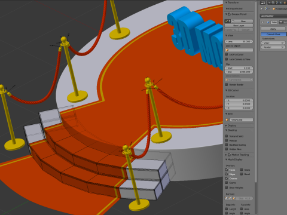This screenshot has height=215, width=287.
Task: Collapse the Mesh Display panel
Action: tap(227, 159)
